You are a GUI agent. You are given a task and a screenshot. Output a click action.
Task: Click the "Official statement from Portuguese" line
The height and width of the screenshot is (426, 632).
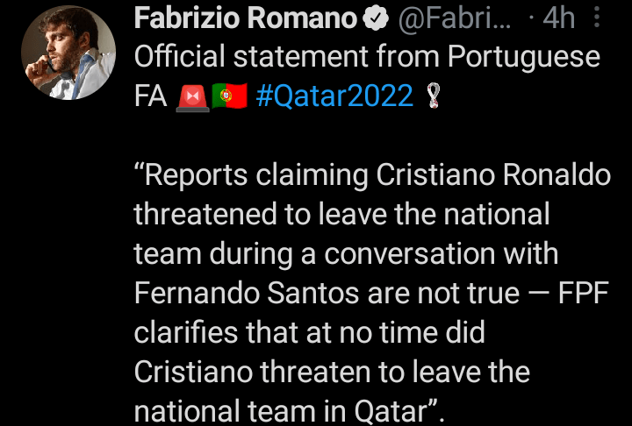pyautogui.click(x=367, y=59)
